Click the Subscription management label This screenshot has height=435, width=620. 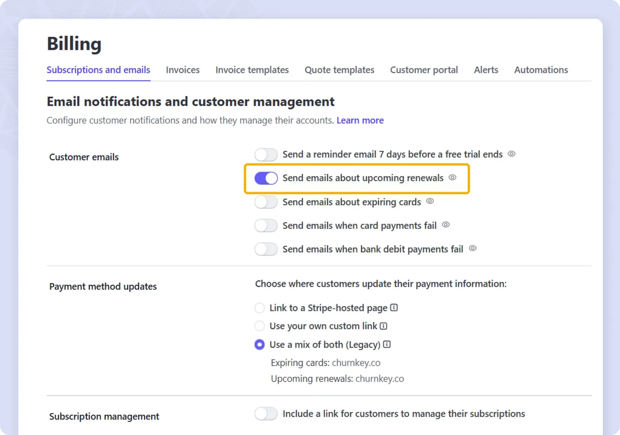pyautogui.click(x=104, y=416)
